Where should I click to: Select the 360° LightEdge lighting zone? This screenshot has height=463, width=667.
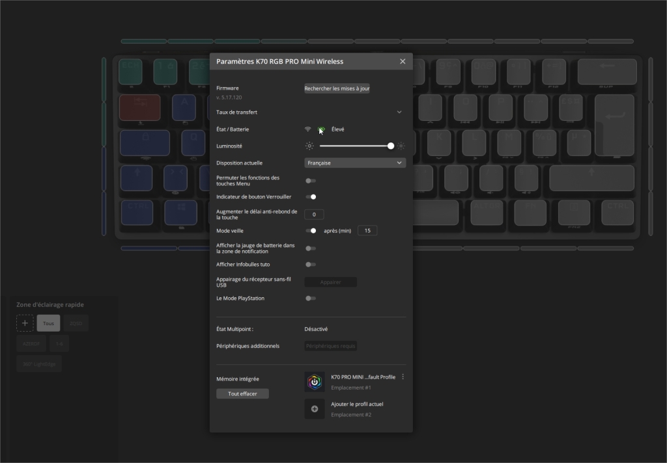click(x=39, y=364)
